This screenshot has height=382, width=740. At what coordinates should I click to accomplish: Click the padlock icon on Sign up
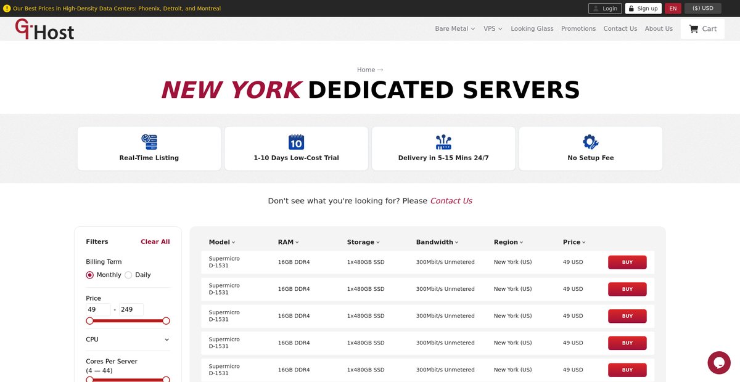coord(631,9)
